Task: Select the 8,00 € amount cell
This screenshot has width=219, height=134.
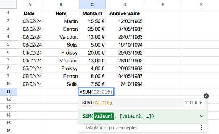Action: point(92,76)
